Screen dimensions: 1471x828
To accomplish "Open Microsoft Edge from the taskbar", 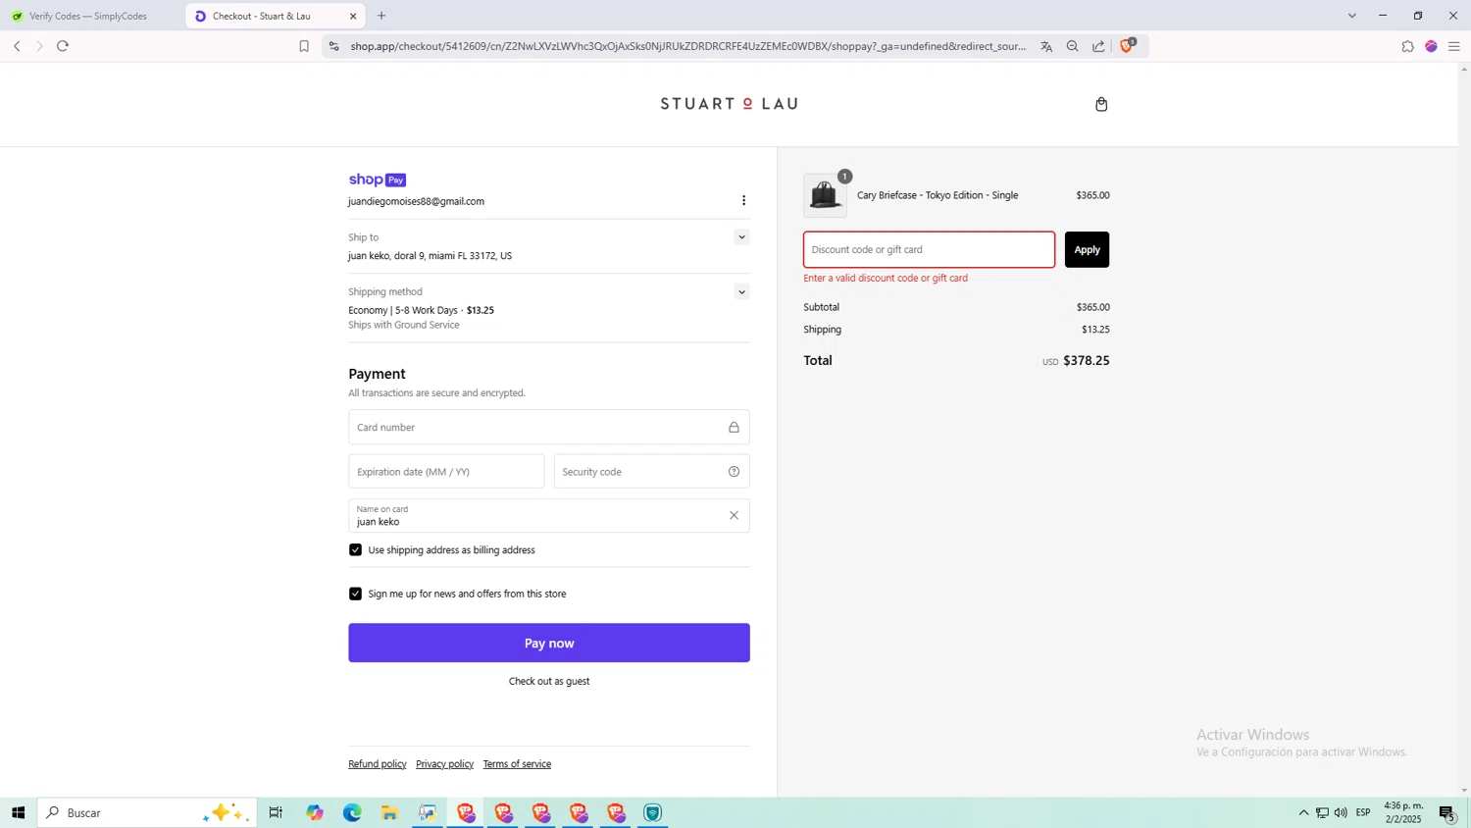I will 352,812.
